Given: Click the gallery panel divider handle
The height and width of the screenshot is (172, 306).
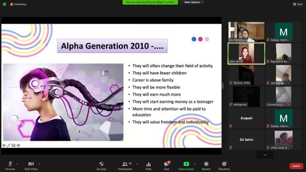Looking at the screenshot, I should [x=223, y=86].
